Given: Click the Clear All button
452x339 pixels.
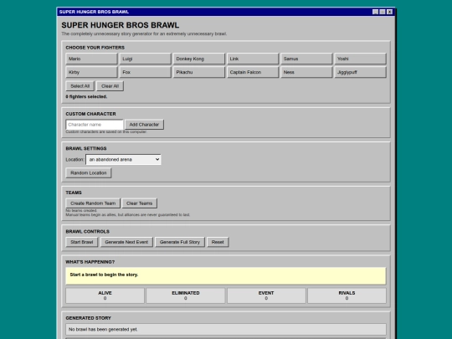Looking at the screenshot, I should coord(110,86).
